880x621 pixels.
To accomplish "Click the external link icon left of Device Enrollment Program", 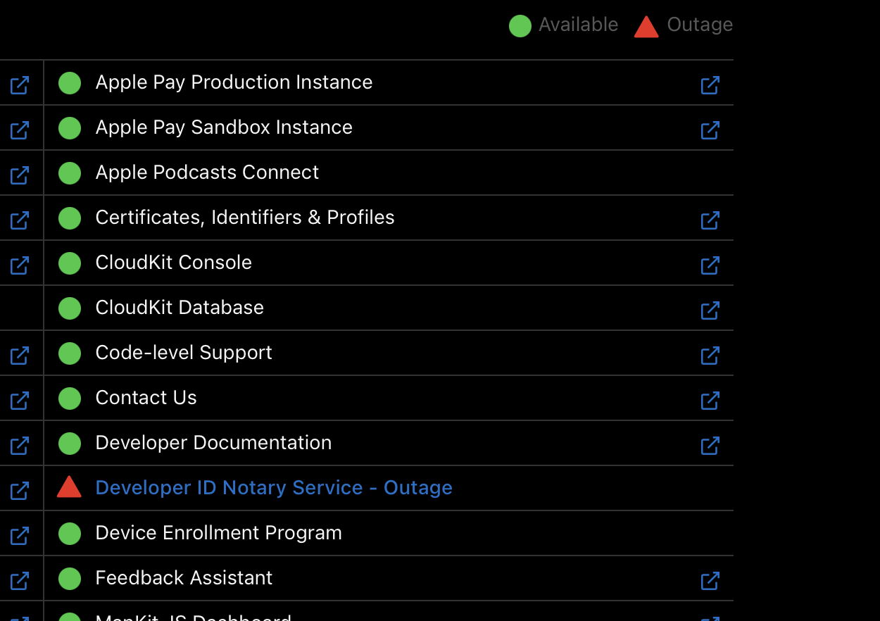I will coord(20,536).
